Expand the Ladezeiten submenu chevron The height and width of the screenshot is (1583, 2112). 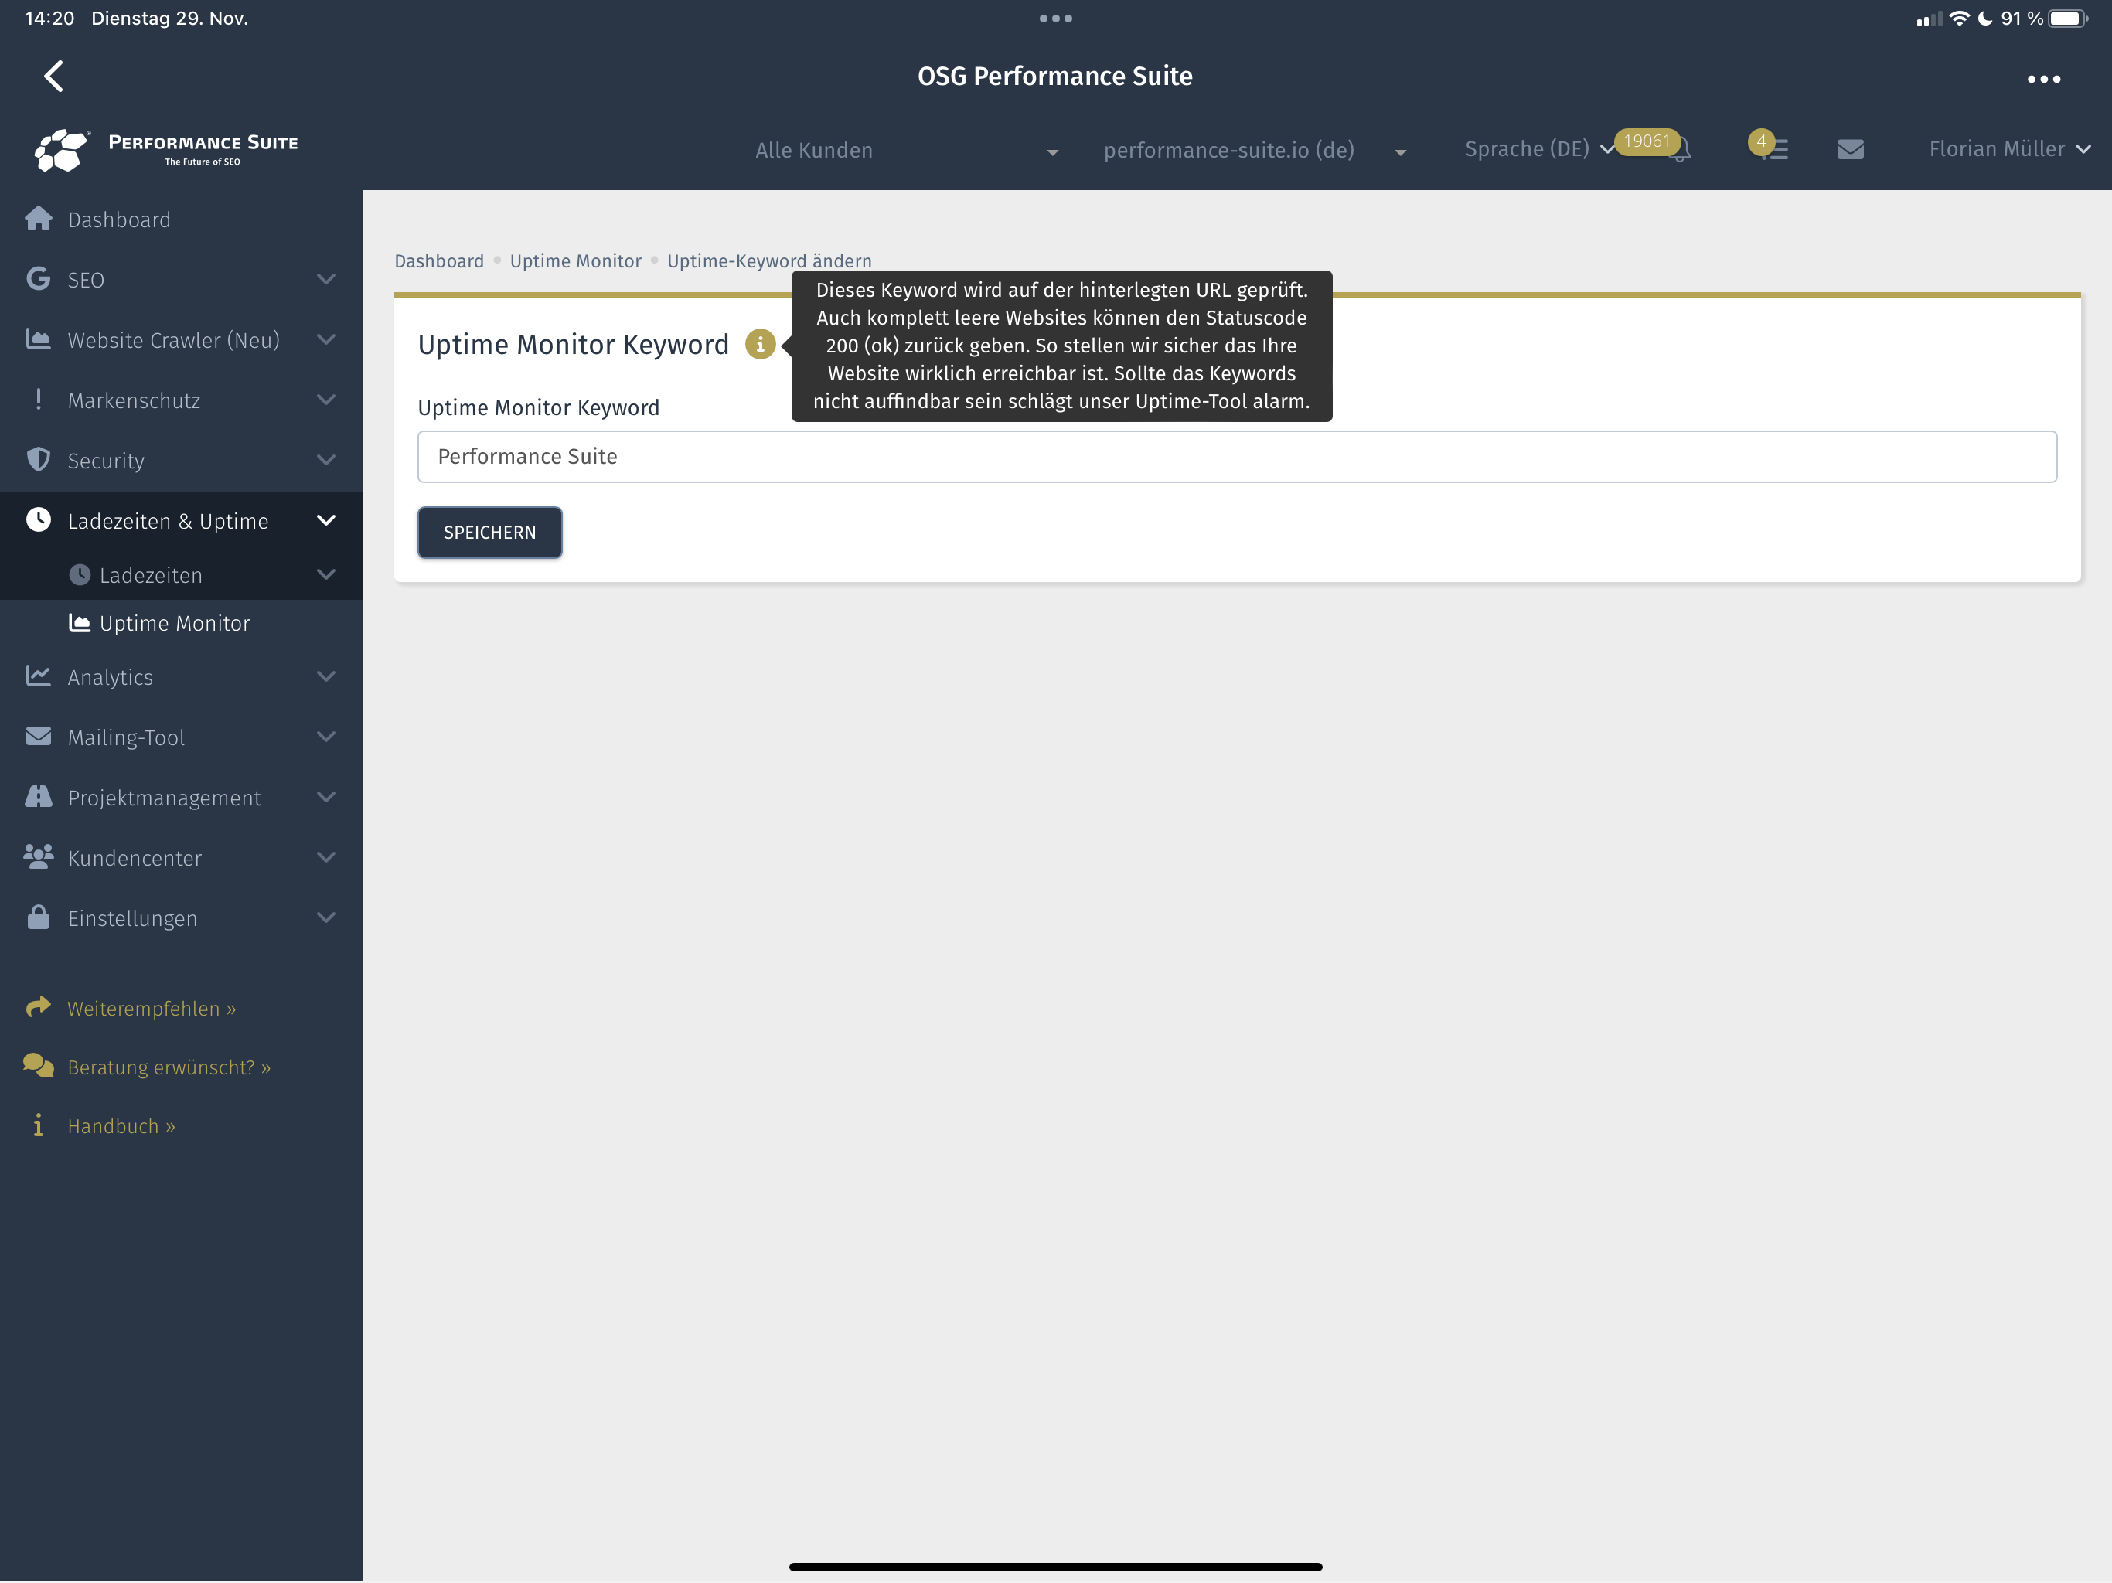(x=325, y=575)
